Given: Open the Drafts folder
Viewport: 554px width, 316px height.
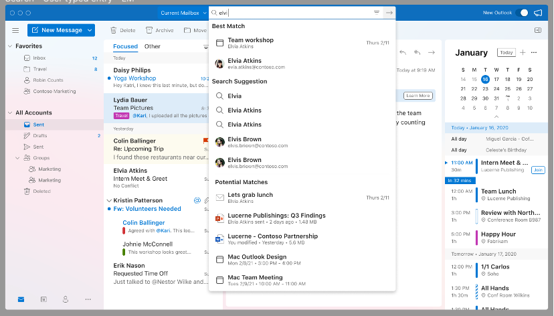Looking at the screenshot, I should (54, 136).
